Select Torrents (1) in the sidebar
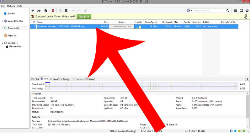 coord(13,28)
